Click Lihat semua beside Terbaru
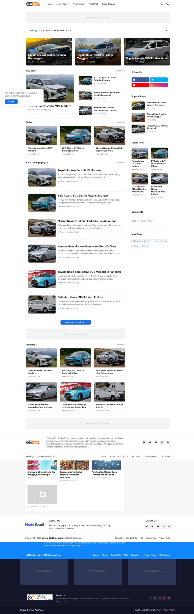 (x=120, y=122)
